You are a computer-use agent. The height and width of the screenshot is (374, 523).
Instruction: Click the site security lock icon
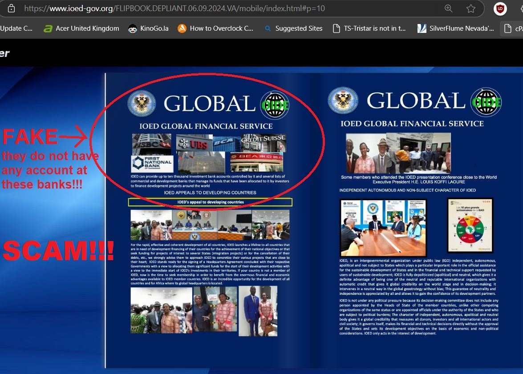click(x=11, y=8)
